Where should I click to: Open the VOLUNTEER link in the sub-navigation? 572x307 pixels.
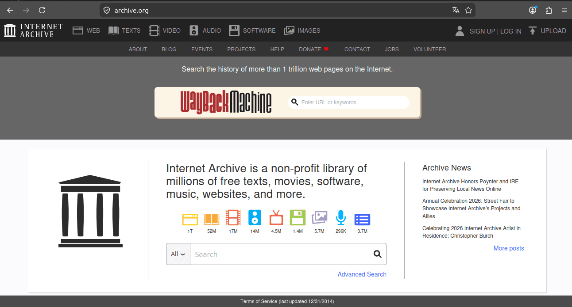tap(429, 49)
